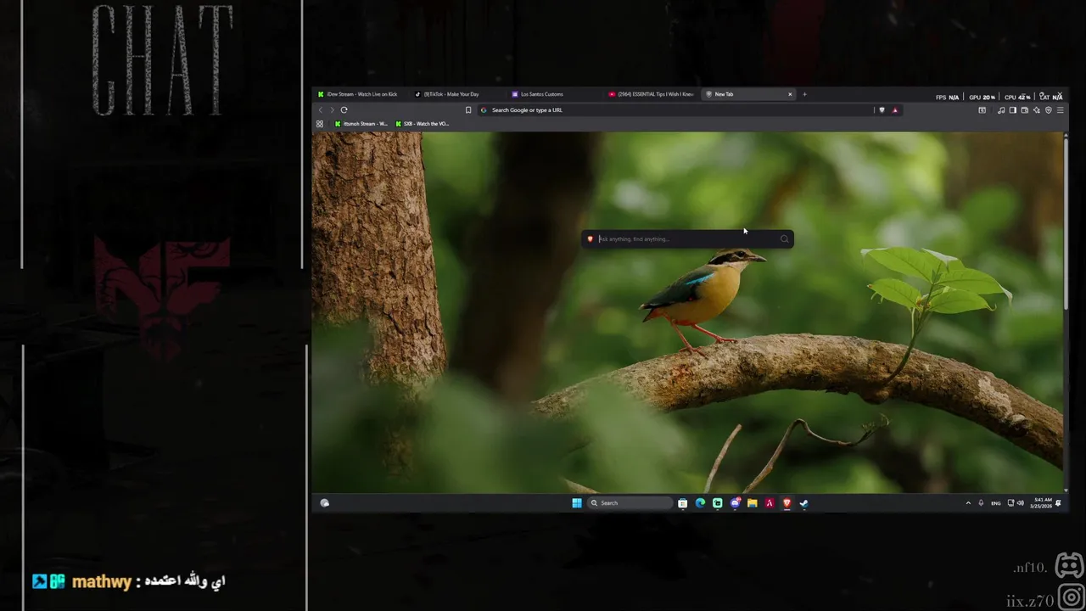Viewport: 1086px width, 611px height.
Task: Open the Brave Wallet icon
Action: pos(1024,110)
